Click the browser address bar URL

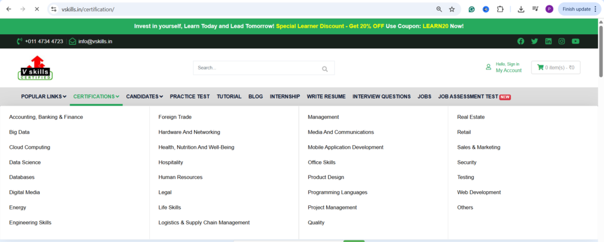tap(88, 9)
